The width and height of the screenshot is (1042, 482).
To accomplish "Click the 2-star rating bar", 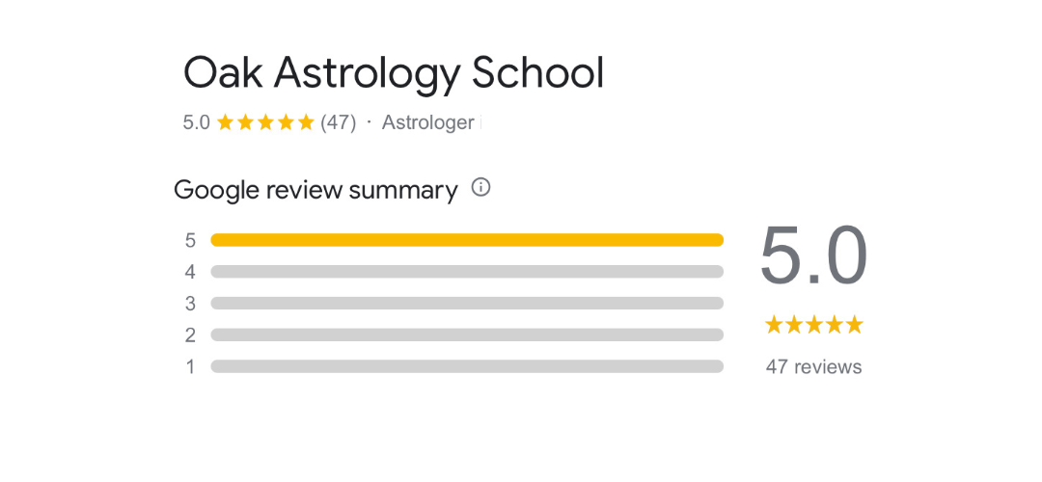I will point(467,335).
